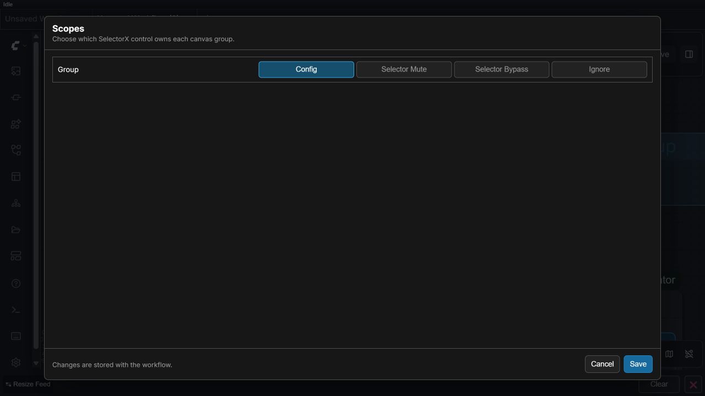
Task: Open the templates layout sidebar icon
Action: 16,177
